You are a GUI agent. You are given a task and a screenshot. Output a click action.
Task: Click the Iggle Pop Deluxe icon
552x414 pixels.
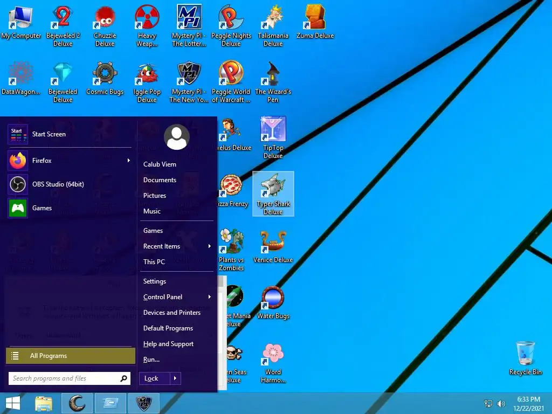click(147, 82)
